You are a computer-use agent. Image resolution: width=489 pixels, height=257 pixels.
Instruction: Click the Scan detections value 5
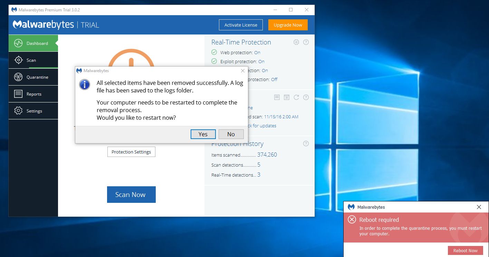pyautogui.click(x=259, y=165)
